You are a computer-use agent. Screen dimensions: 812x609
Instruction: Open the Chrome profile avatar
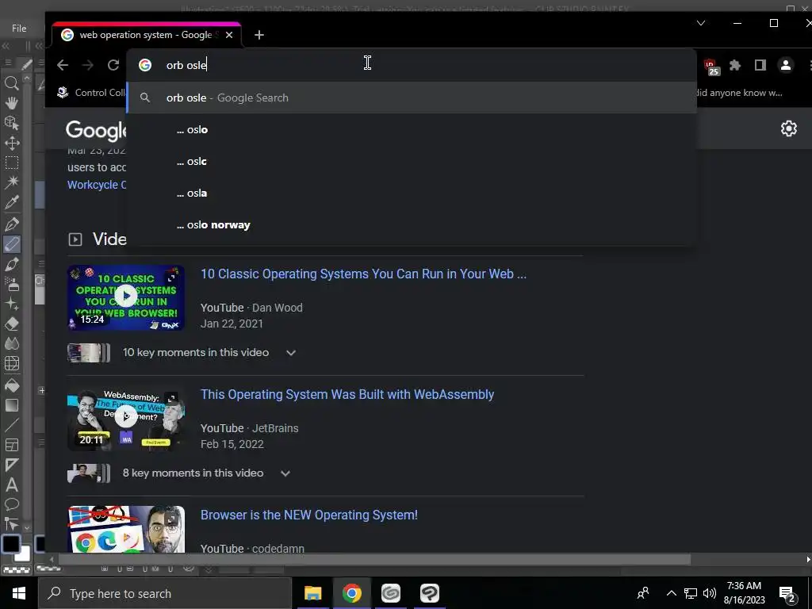pos(786,65)
